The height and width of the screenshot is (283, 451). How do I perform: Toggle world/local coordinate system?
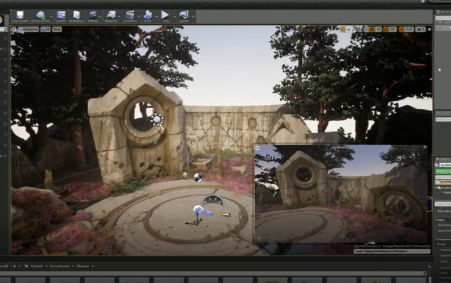click(360, 30)
